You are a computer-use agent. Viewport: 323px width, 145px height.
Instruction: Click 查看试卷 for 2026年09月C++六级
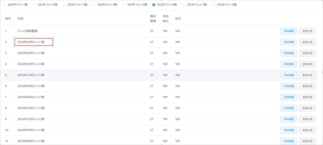307,42
